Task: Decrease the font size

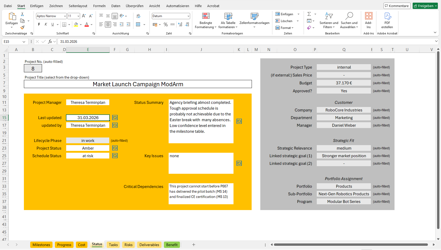Action: (91, 16)
